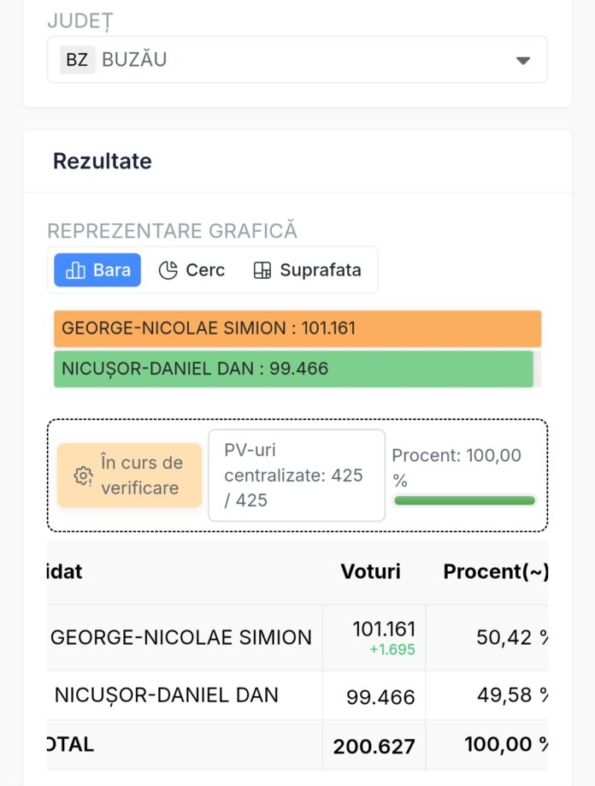
Task: Expand the Buzău county selector
Action: [x=297, y=60]
